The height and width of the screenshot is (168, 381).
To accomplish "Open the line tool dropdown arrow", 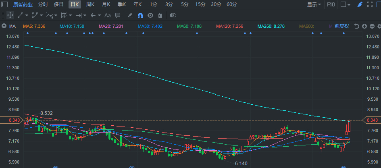I will click(27, 15).
